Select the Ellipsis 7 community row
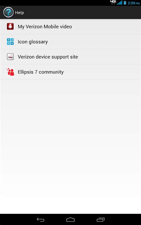Screen dimensions: 141x225 (70, 72)
